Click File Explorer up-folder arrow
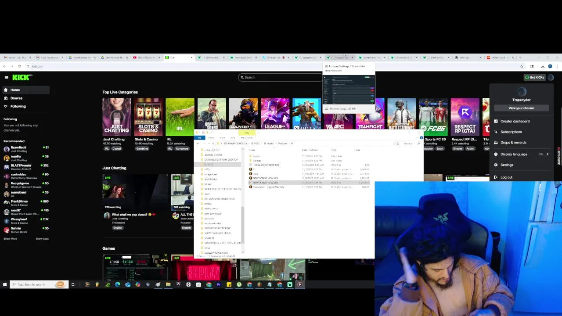Image resolution: width=562 pixels, height=316 pixels. 213,144
